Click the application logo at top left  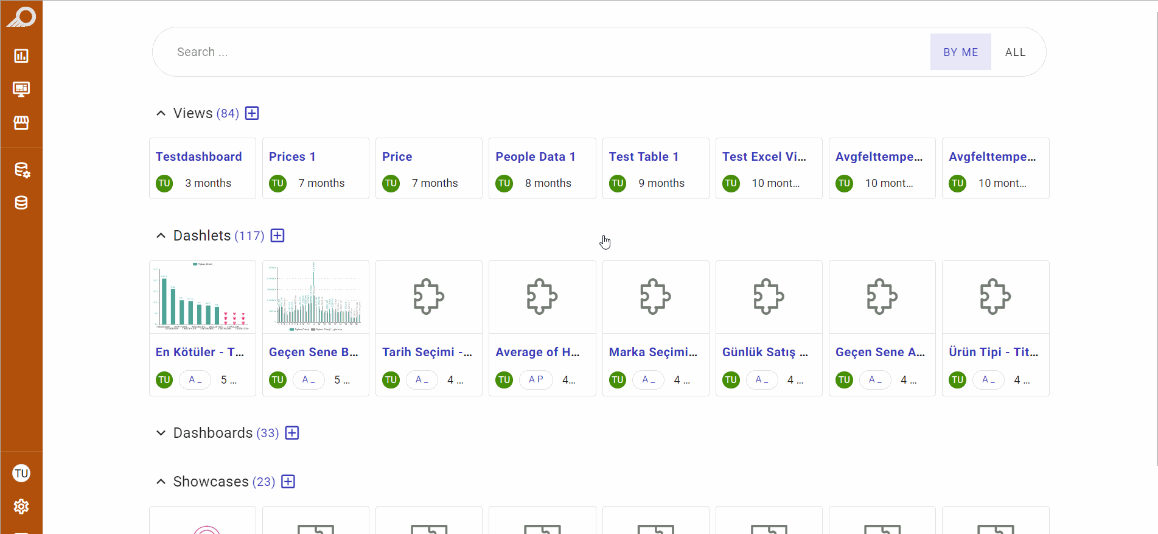21,16
